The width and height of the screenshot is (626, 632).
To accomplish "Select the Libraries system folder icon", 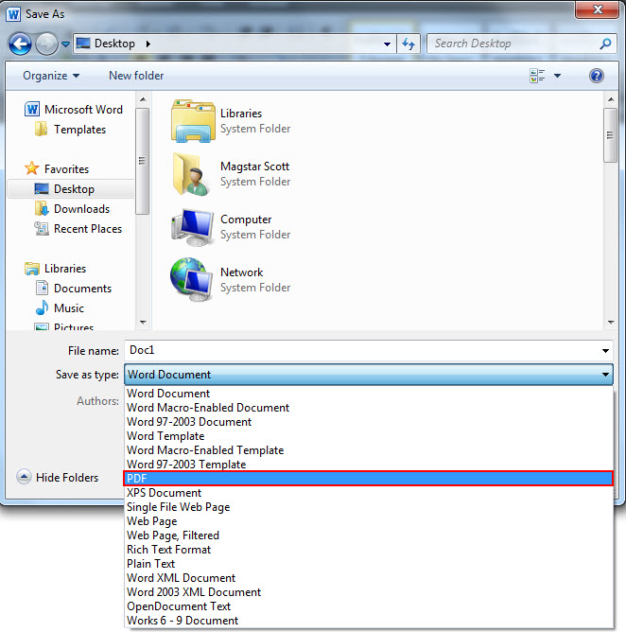I will 193,121.
